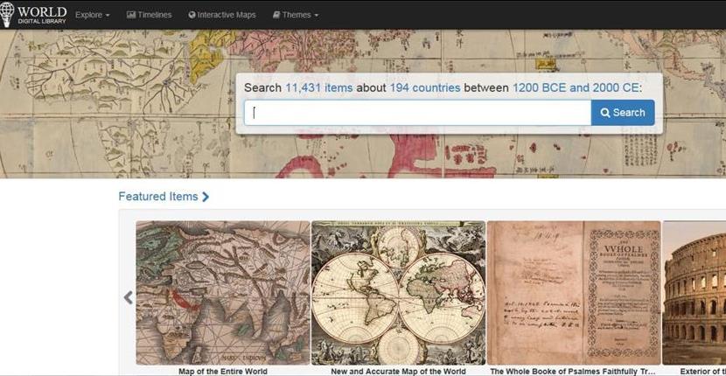Viewport: 726px width, 376px height.
Task: Click the previous arrow in featured carousel
Action: (129, 297)
